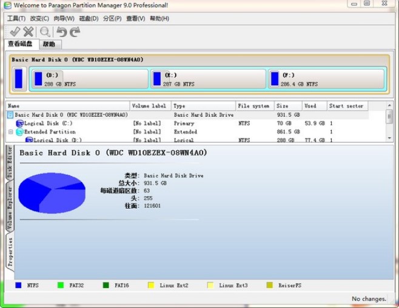The height and width of the screenshot is (308, 399).
Task: Click the 121601 cylinders value
Action: click(152, 206)
